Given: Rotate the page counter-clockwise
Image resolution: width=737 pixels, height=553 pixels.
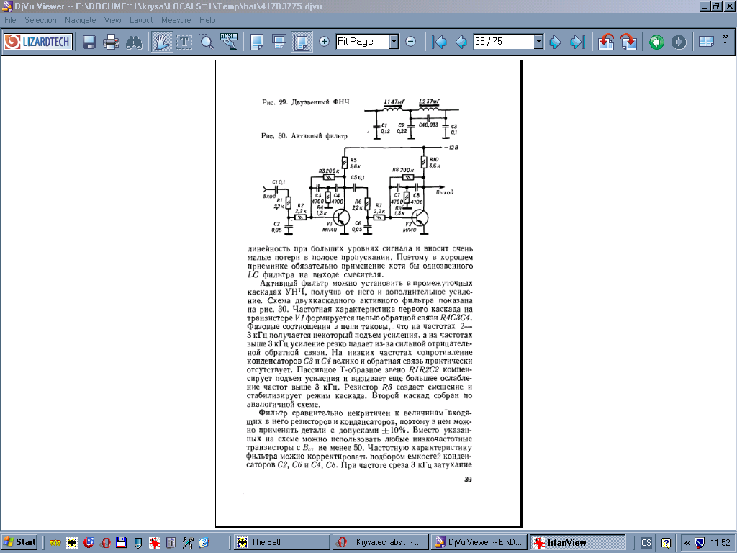Looking at the screenshot, I should (x=606, y=42).
